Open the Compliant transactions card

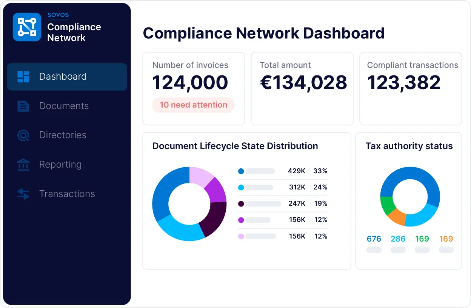pyautogui.click(x=411, y=89)
